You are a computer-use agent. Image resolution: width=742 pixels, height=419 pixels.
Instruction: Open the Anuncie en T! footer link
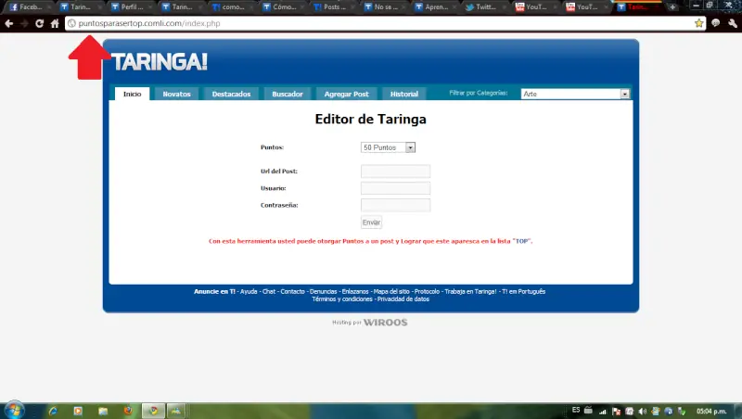[214, 291]
